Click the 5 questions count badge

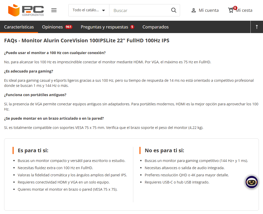tap(132, 27)
